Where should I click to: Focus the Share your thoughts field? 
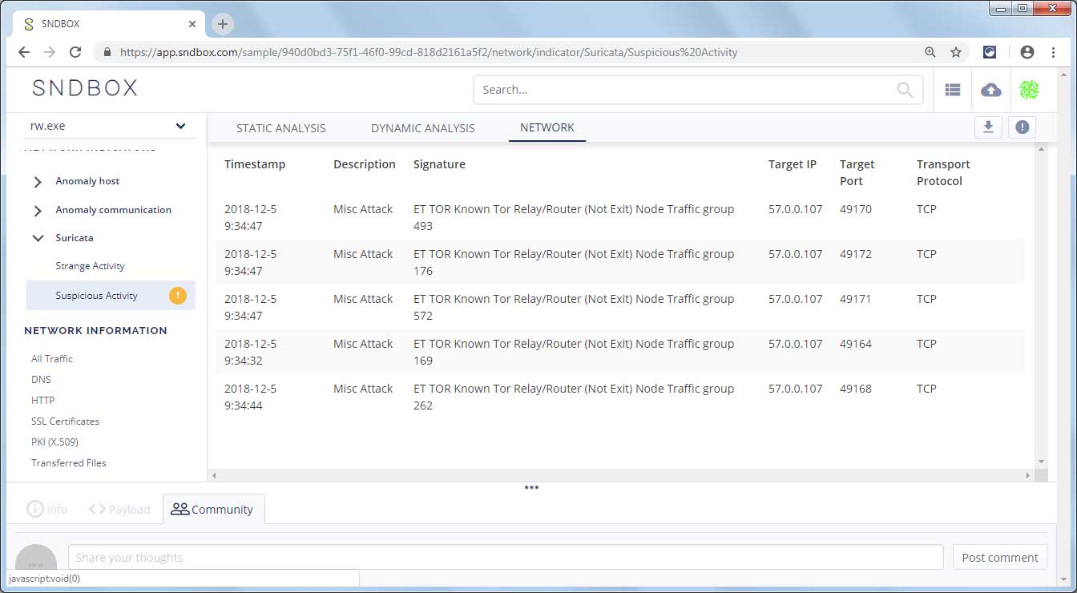click(506, 557)
